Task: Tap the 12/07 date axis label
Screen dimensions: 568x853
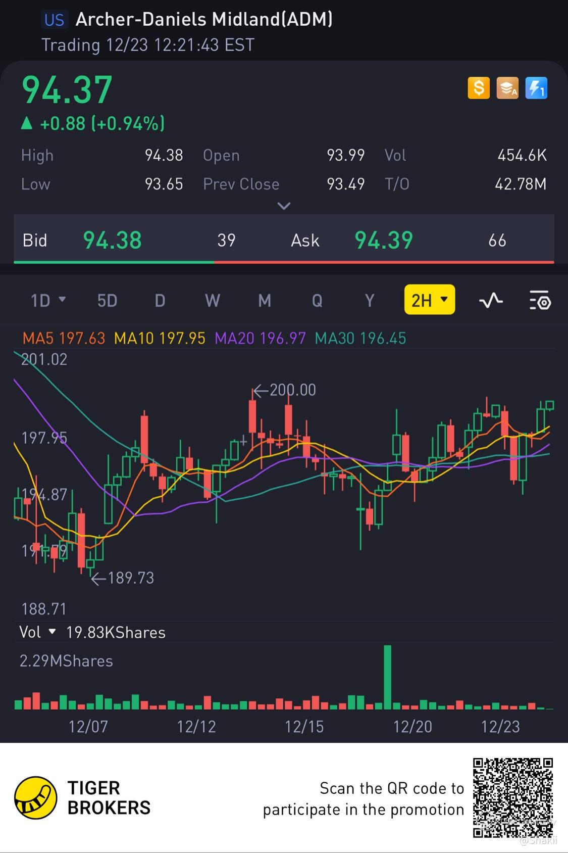Action: pos(88,727)
